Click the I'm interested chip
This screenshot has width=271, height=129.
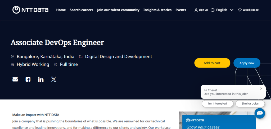point(218,104)
